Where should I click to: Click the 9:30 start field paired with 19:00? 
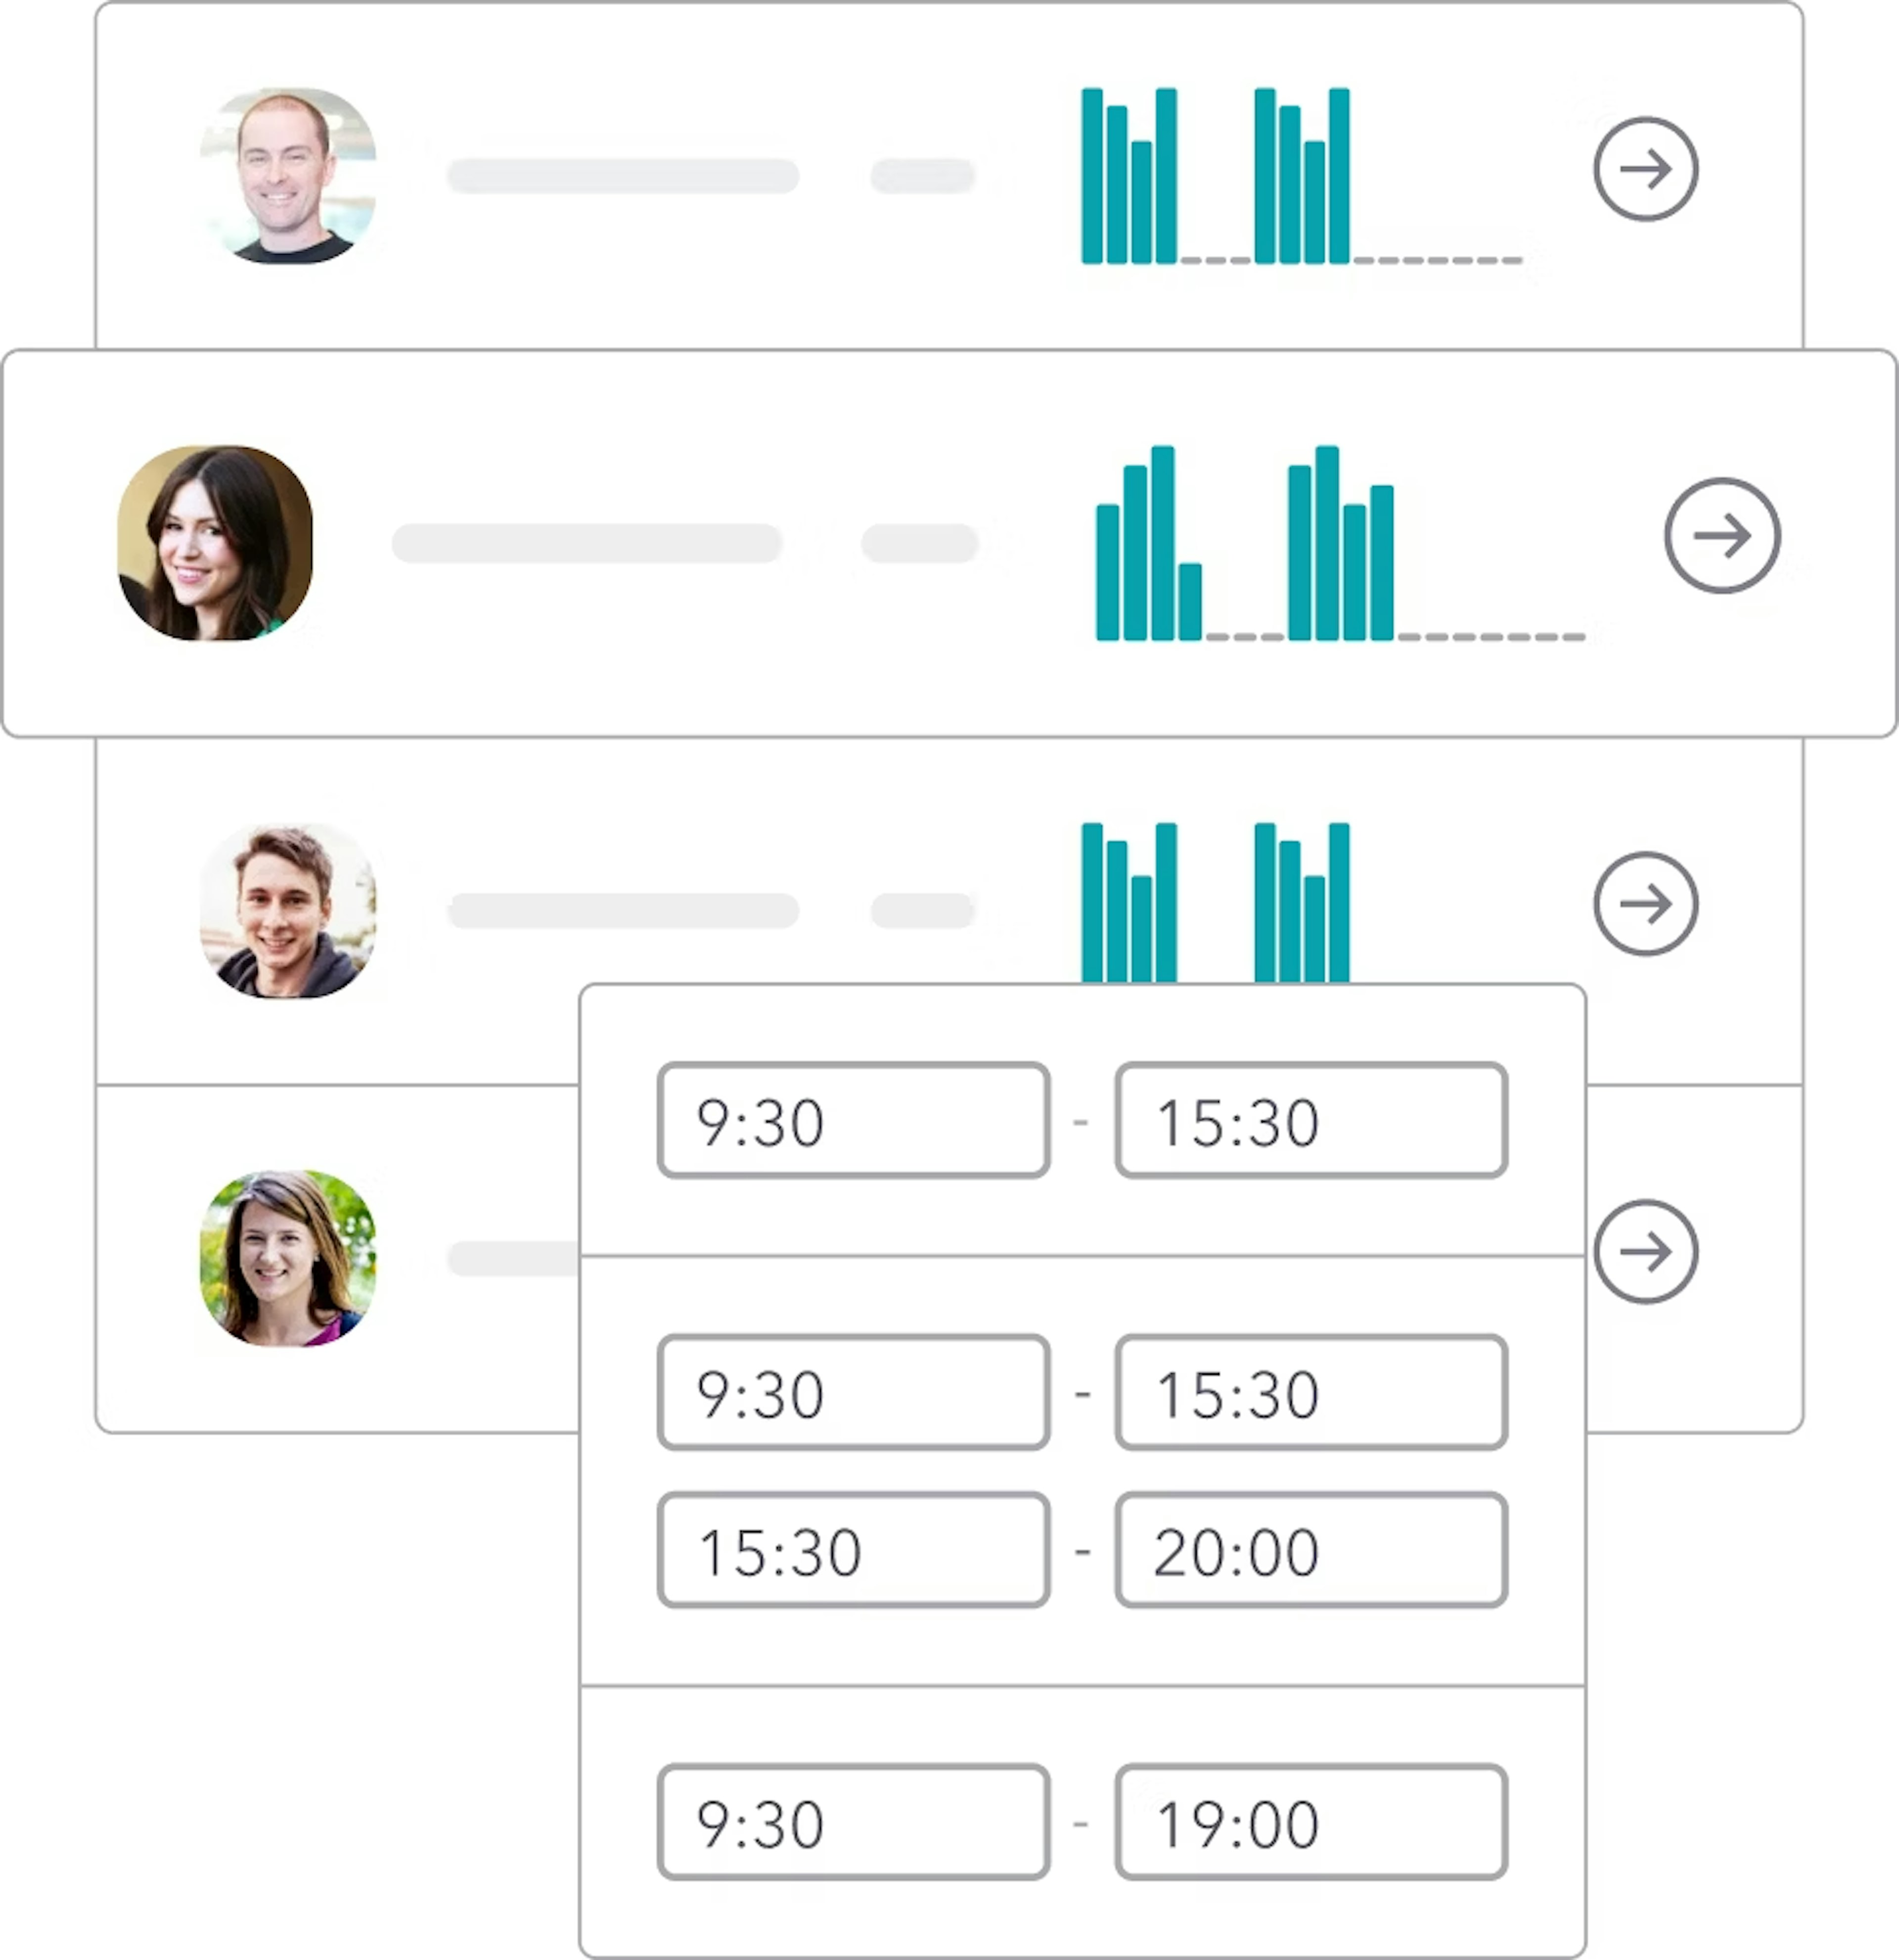coord(853,1823)
